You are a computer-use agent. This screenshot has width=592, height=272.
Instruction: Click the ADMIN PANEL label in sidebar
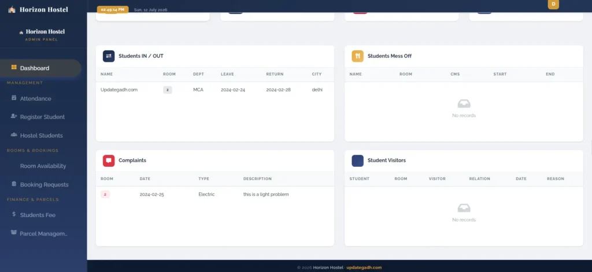click(x=42, y=40)
